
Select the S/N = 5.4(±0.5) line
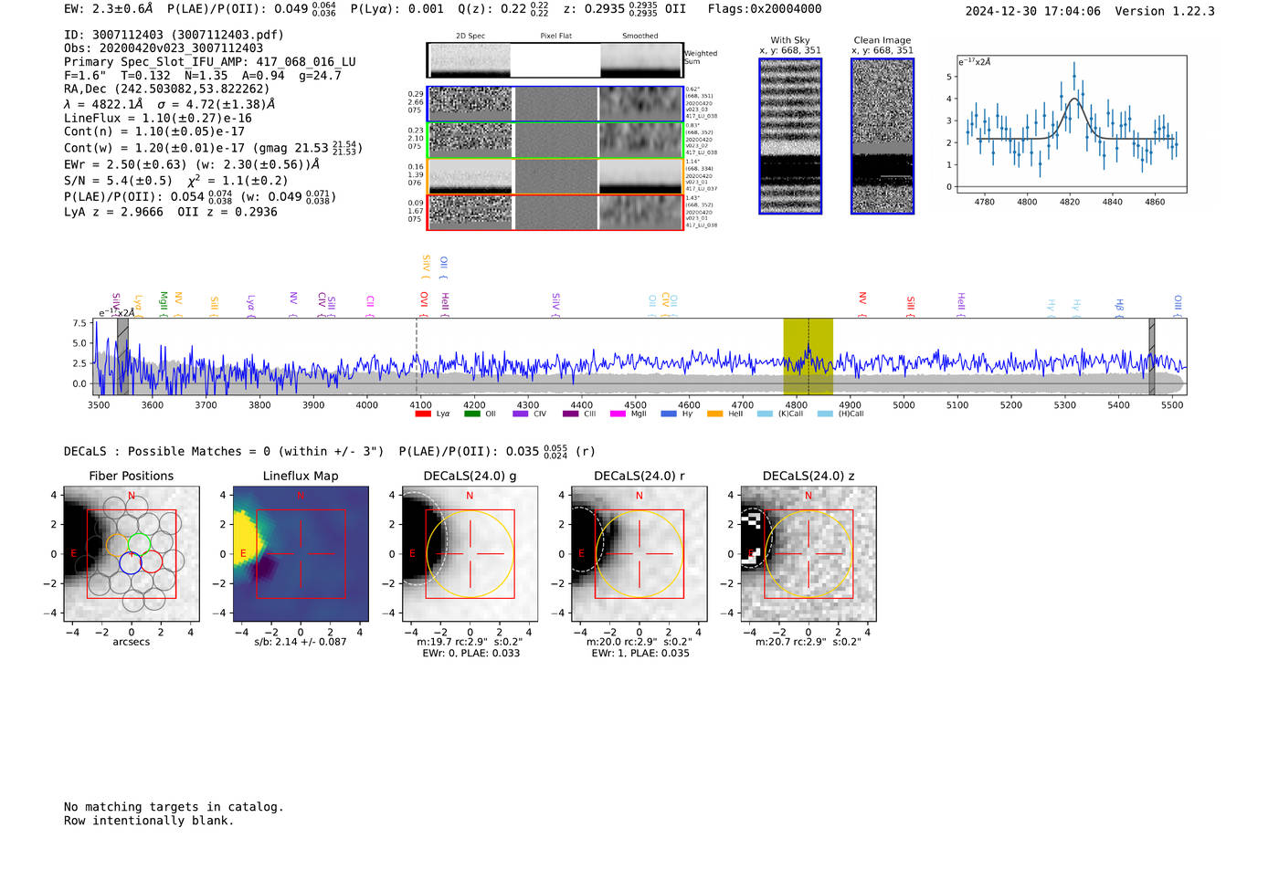click(x=176, y=181)
